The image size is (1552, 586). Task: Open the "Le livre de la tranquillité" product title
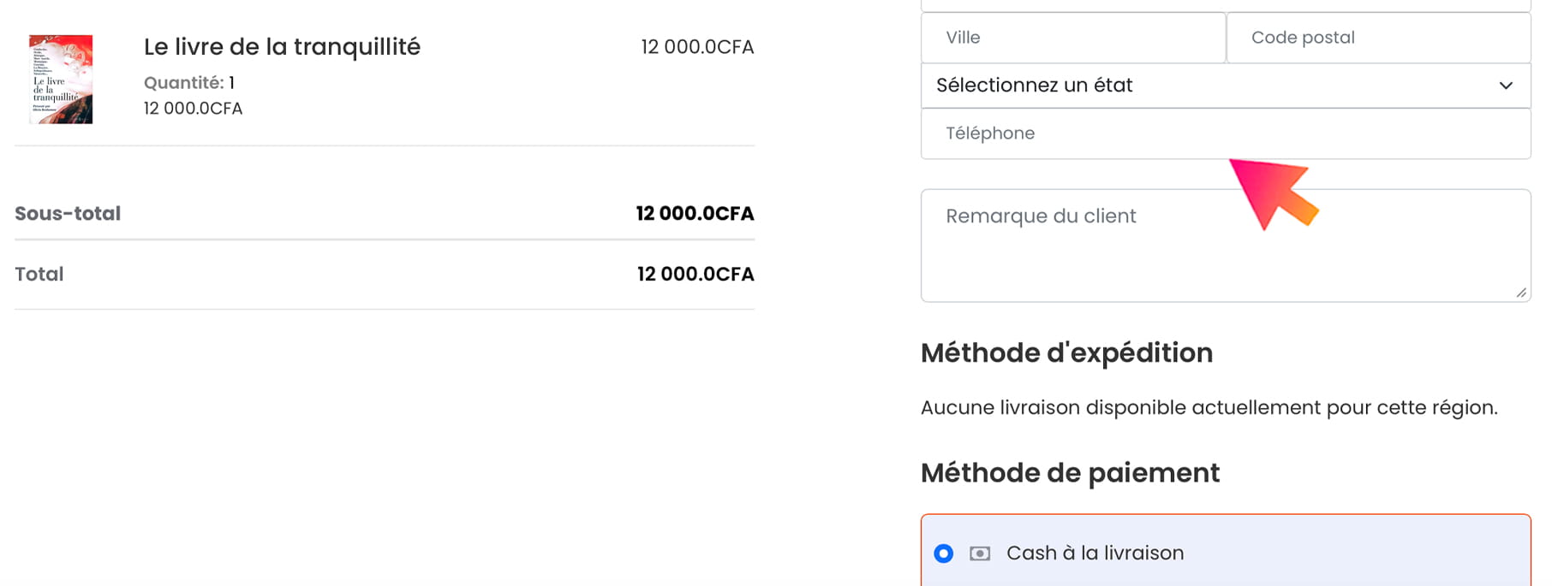[x=282, y=47]
